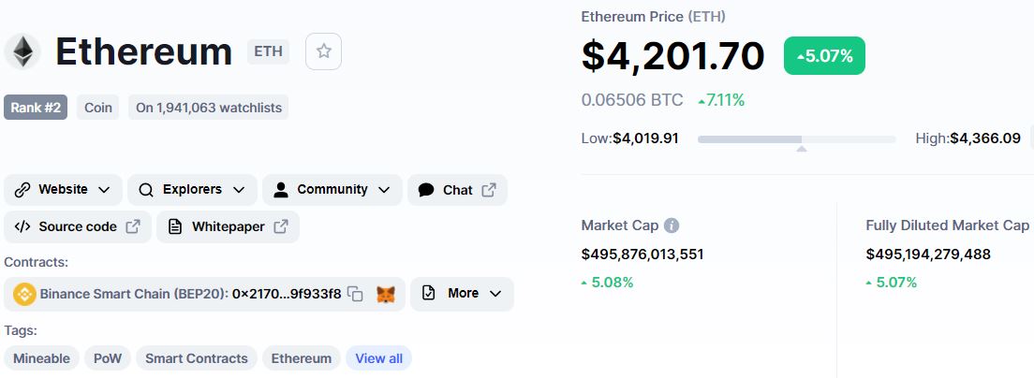Select the Smart Contracts tag
The height and width of the screenshot is (378, 1034).
point(197,358)
